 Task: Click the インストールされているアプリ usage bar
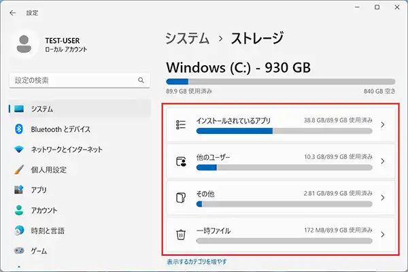click(x=284, y=131)
